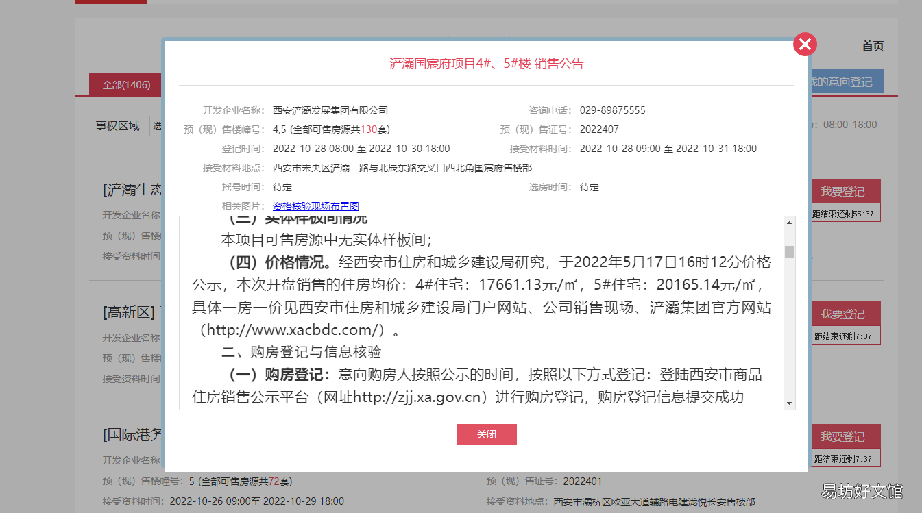Open the 我的意向登记 tab button
The width and height of the screenshot is (922, 513).
coord(846,82)
